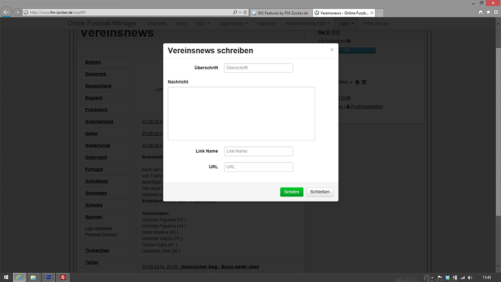
Task: Expand the Büro dropdown menu
Action: point(203,24)
